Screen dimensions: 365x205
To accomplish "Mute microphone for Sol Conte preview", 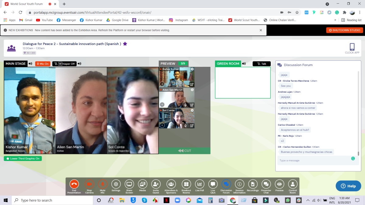I will pos(185,125).
